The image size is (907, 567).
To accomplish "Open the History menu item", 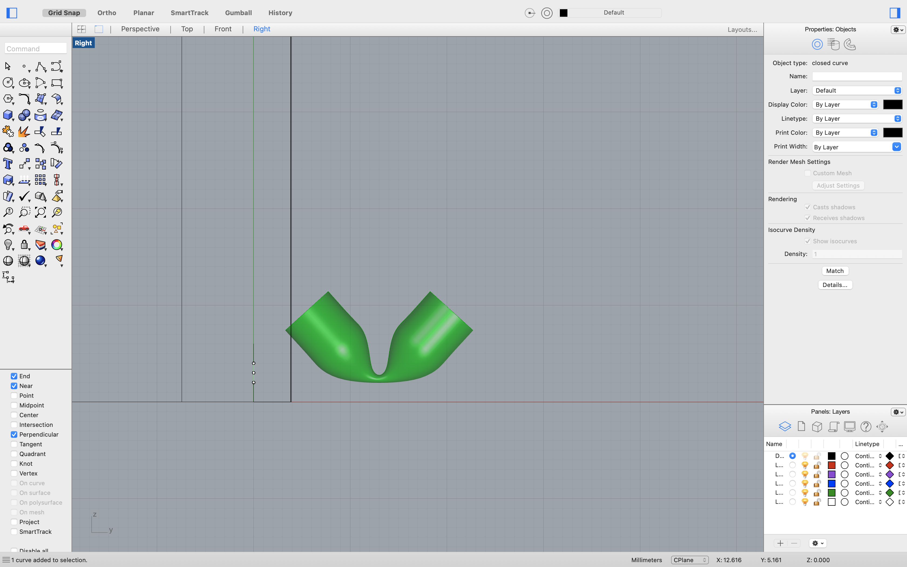I will coord(280,12).
